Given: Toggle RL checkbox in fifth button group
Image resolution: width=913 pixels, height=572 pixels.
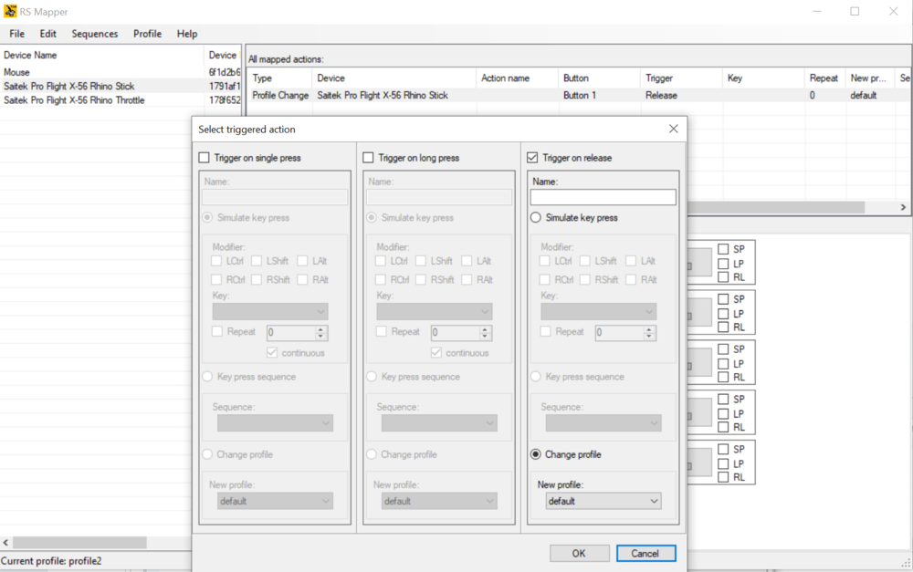Looking at the screenshot, I should (x=723, y=478).
